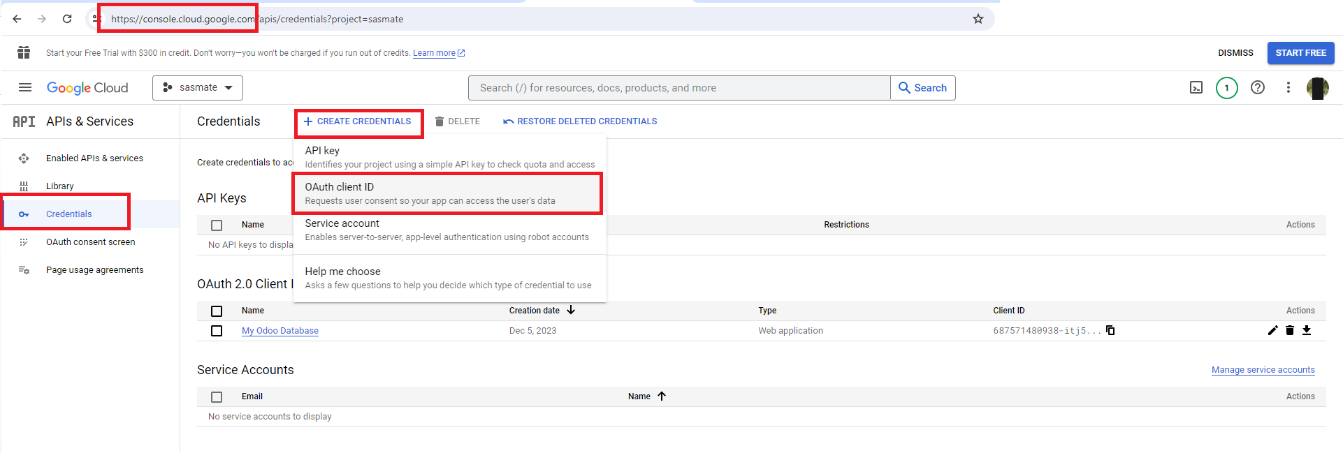Viewport: 1343px width, 453px height.
Task: Select all Service Accounts header checkbox
Action: click(217, 397)
